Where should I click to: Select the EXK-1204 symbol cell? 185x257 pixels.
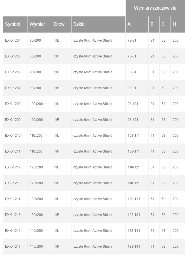click(13, 40)
